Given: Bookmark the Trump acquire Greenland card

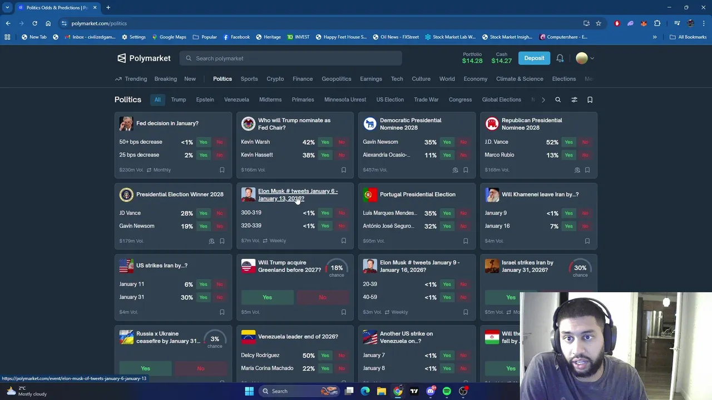Looking at the screenshot, I should click(x=344, y=312).
